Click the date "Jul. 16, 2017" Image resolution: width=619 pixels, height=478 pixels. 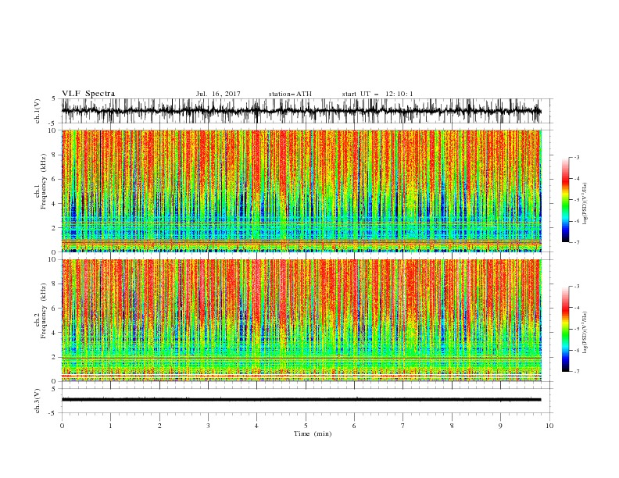click(218, 94)
